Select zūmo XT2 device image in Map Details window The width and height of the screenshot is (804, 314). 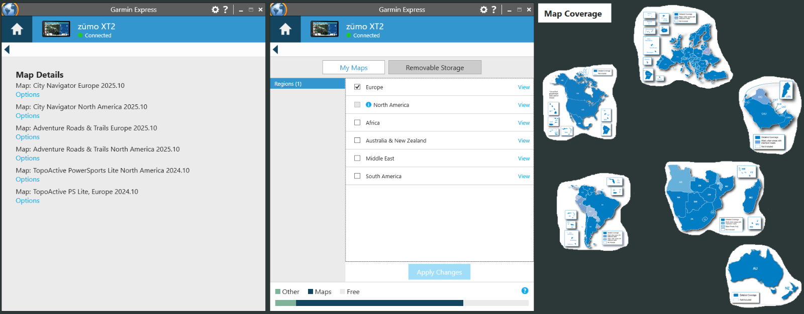[56, 29]
